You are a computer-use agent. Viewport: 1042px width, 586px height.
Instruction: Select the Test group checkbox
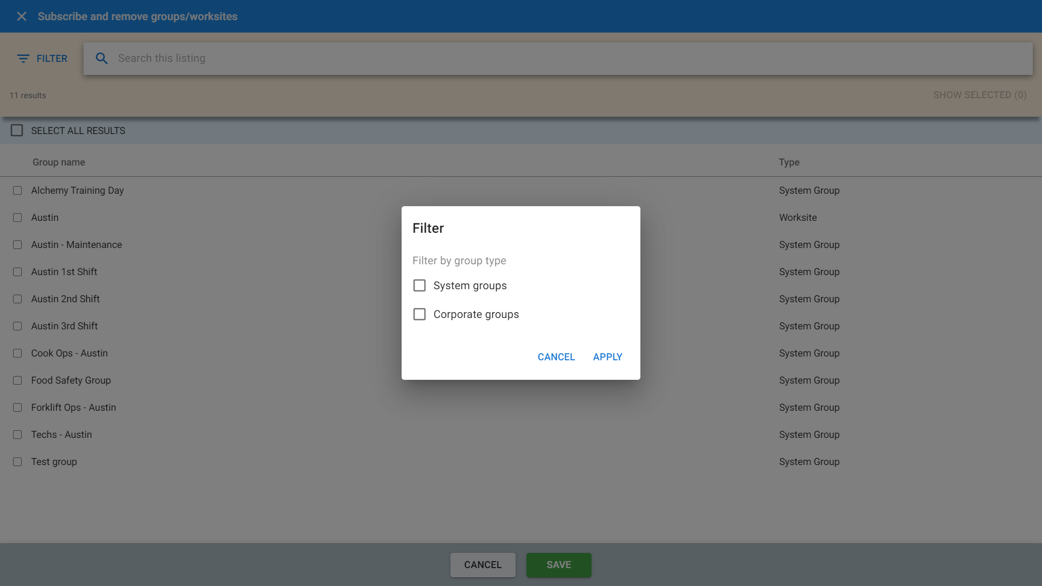[17, 462]
